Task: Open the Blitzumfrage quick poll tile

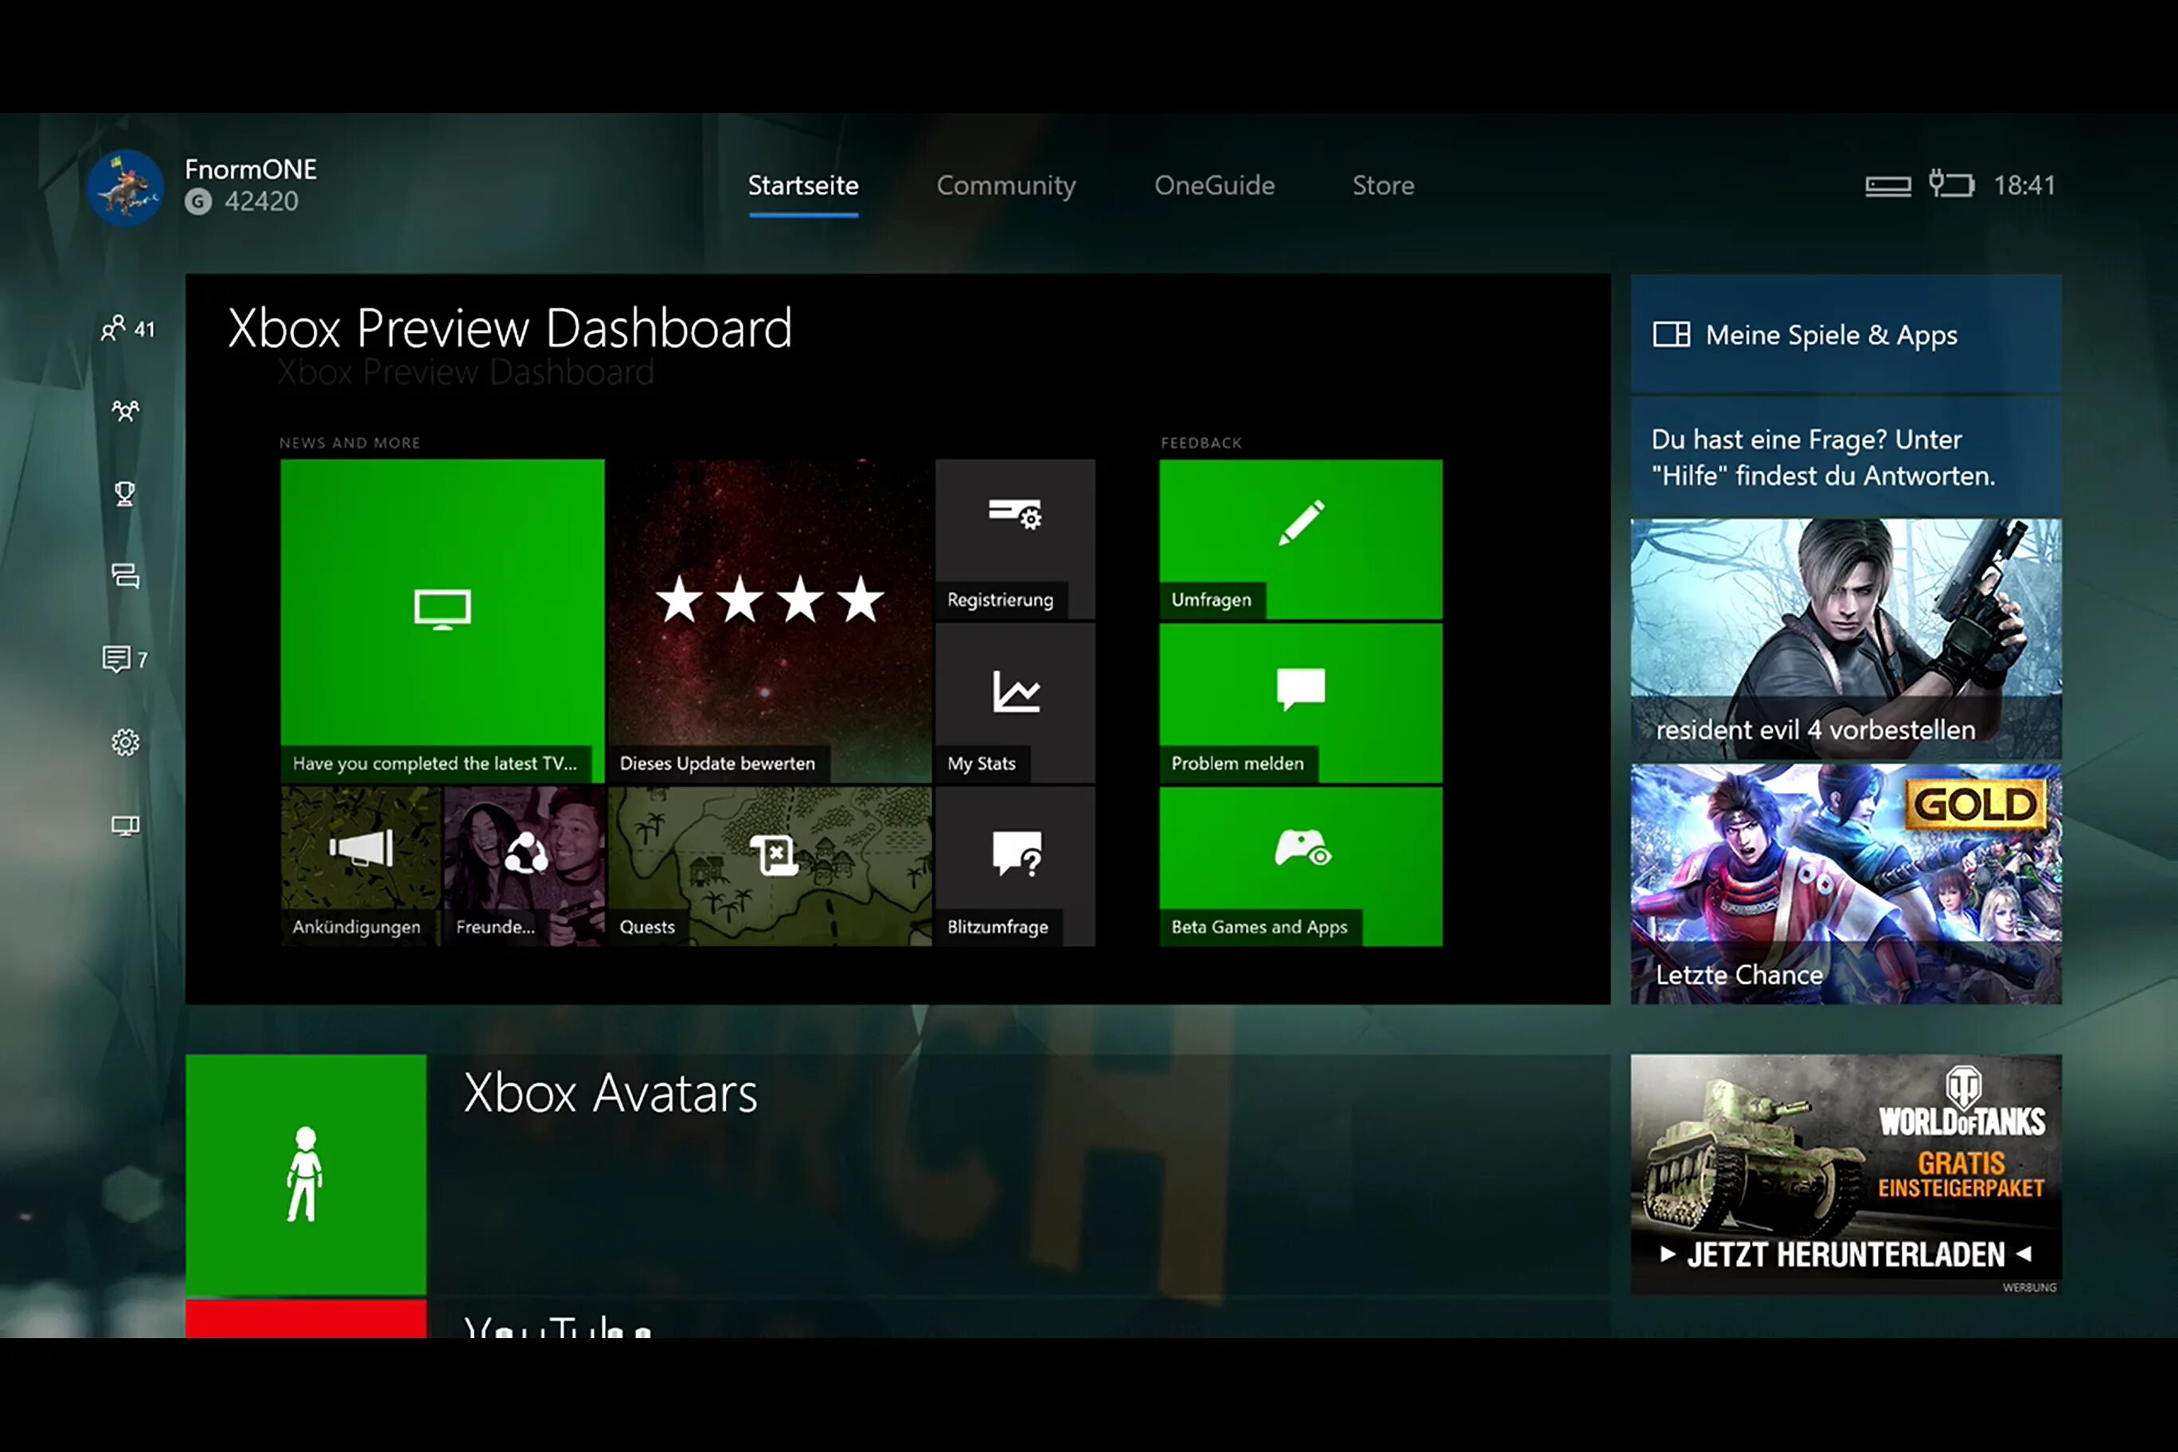Action: tap(1015, 866)
